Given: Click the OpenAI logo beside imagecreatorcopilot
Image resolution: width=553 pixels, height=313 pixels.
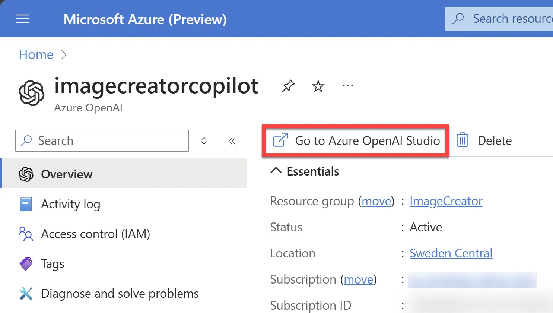Looking at the screenshot, I should coord(32,93).
